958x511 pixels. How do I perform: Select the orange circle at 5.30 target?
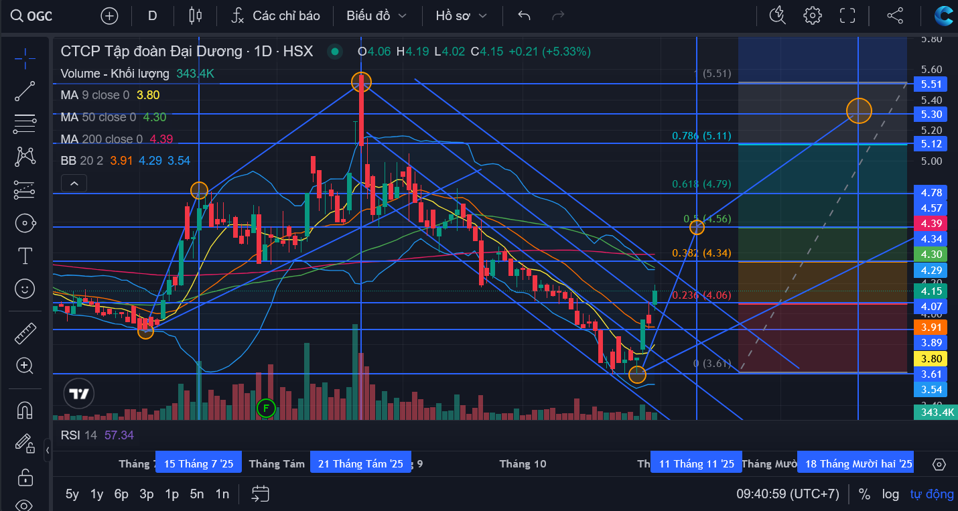click(x=859, y=111)
